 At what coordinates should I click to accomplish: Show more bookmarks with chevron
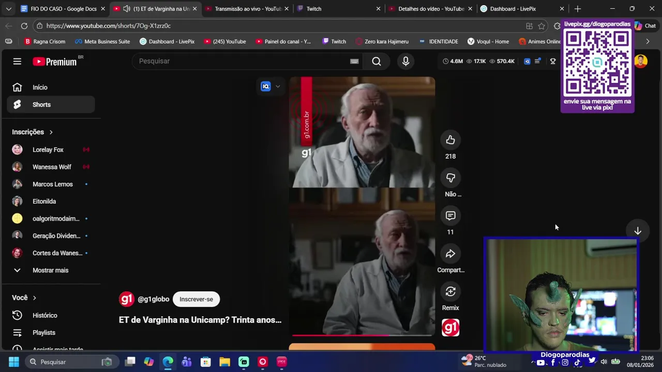(648, 41)
